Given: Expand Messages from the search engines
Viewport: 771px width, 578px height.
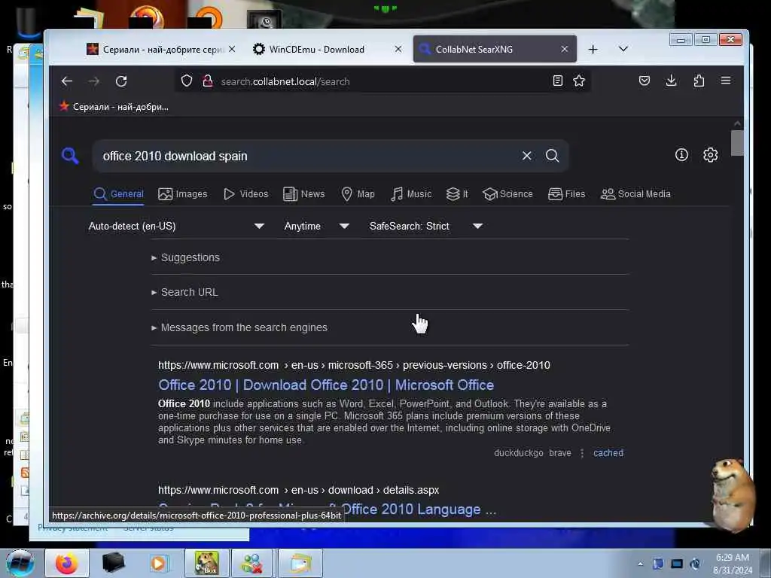Looking at the screenshot, I should pyautogui.click(x=239, y=327).
